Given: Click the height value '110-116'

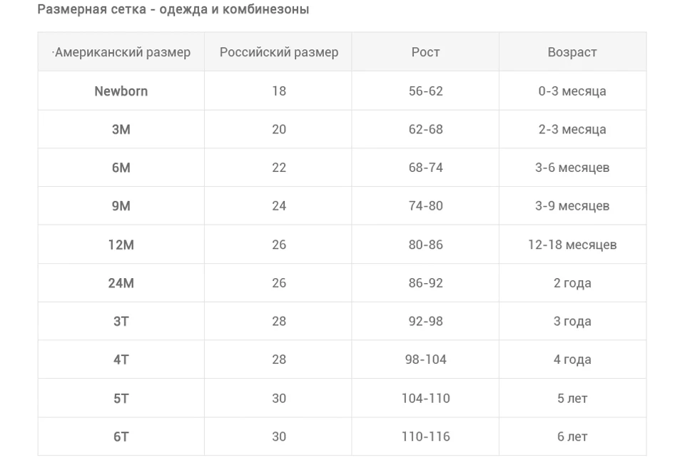Looking at the screenshot, I should (x=425, y=436).
